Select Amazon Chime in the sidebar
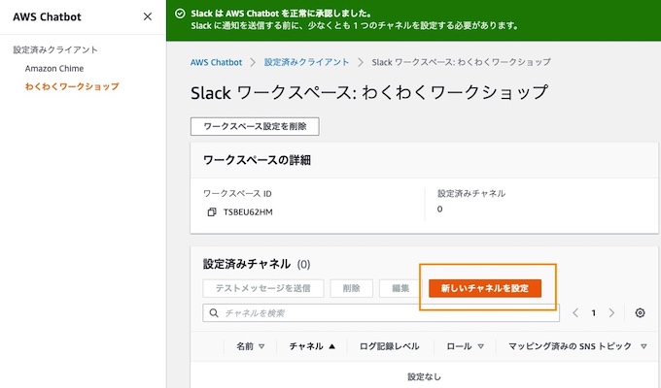The image size is (661, 388). (x=54, y=68)
